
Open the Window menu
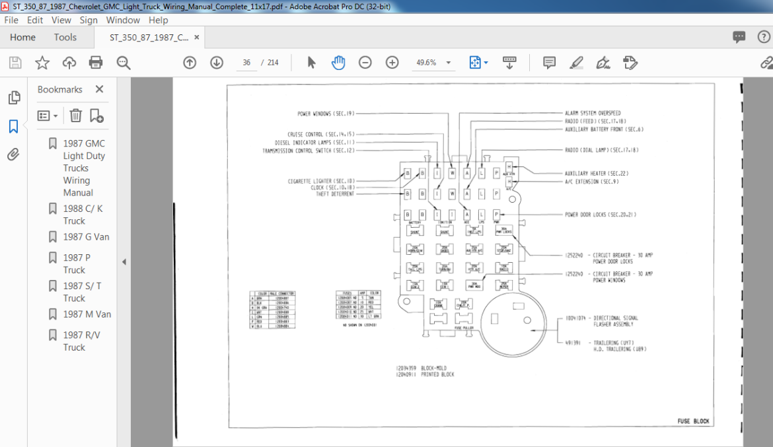click(124, 20)
